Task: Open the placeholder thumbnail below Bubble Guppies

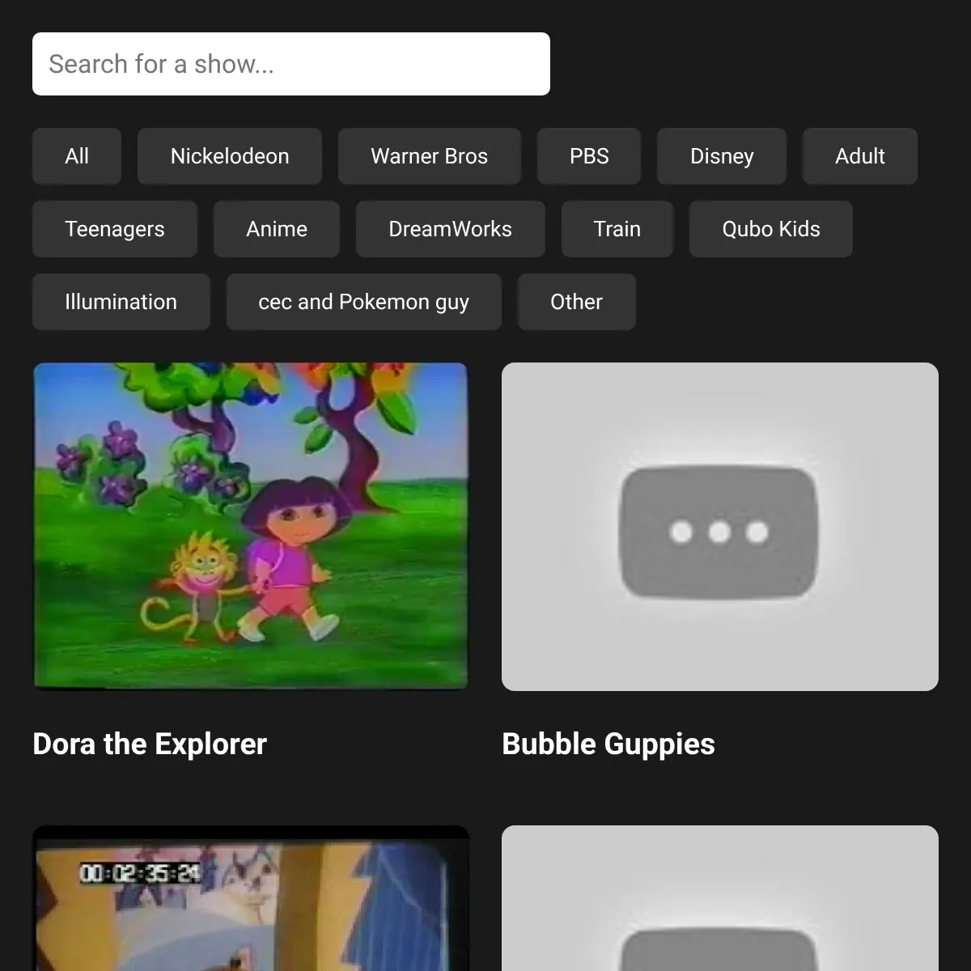Action: pos(720,898)
